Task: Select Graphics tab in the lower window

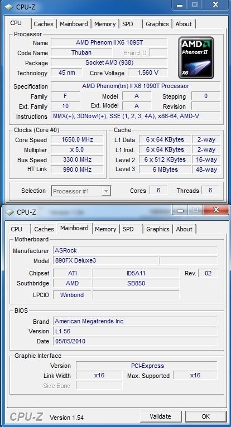Action: [x=158, y=229]
